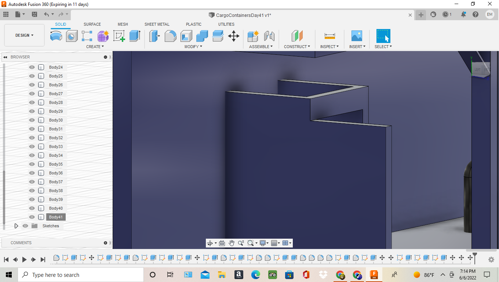Screen dimensions: 499x282
Task: Open the Help question mark
Action: tap(476, 15)
